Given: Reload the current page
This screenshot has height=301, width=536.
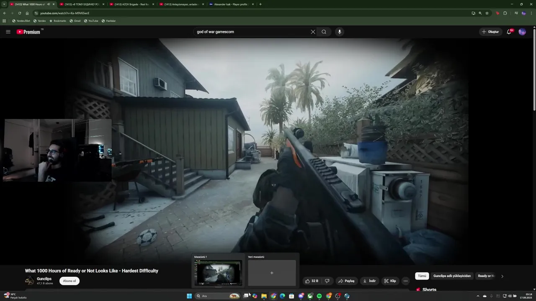Looking at the screenshot, I should coord(19,13).
